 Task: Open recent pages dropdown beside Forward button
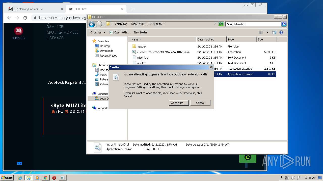(103, 24)
